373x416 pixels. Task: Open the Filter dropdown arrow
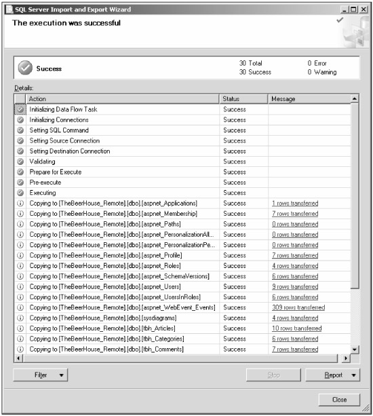click(62, 375)
